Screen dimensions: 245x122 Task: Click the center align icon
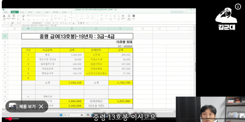point(81,23)
